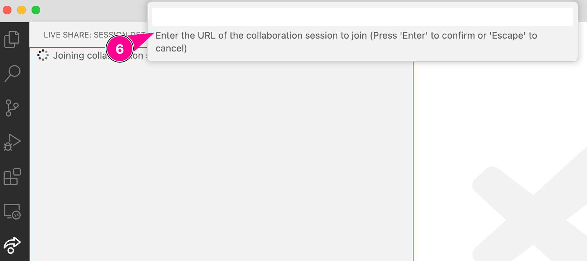Minimize the window with the yellow button

pos(22,10)
